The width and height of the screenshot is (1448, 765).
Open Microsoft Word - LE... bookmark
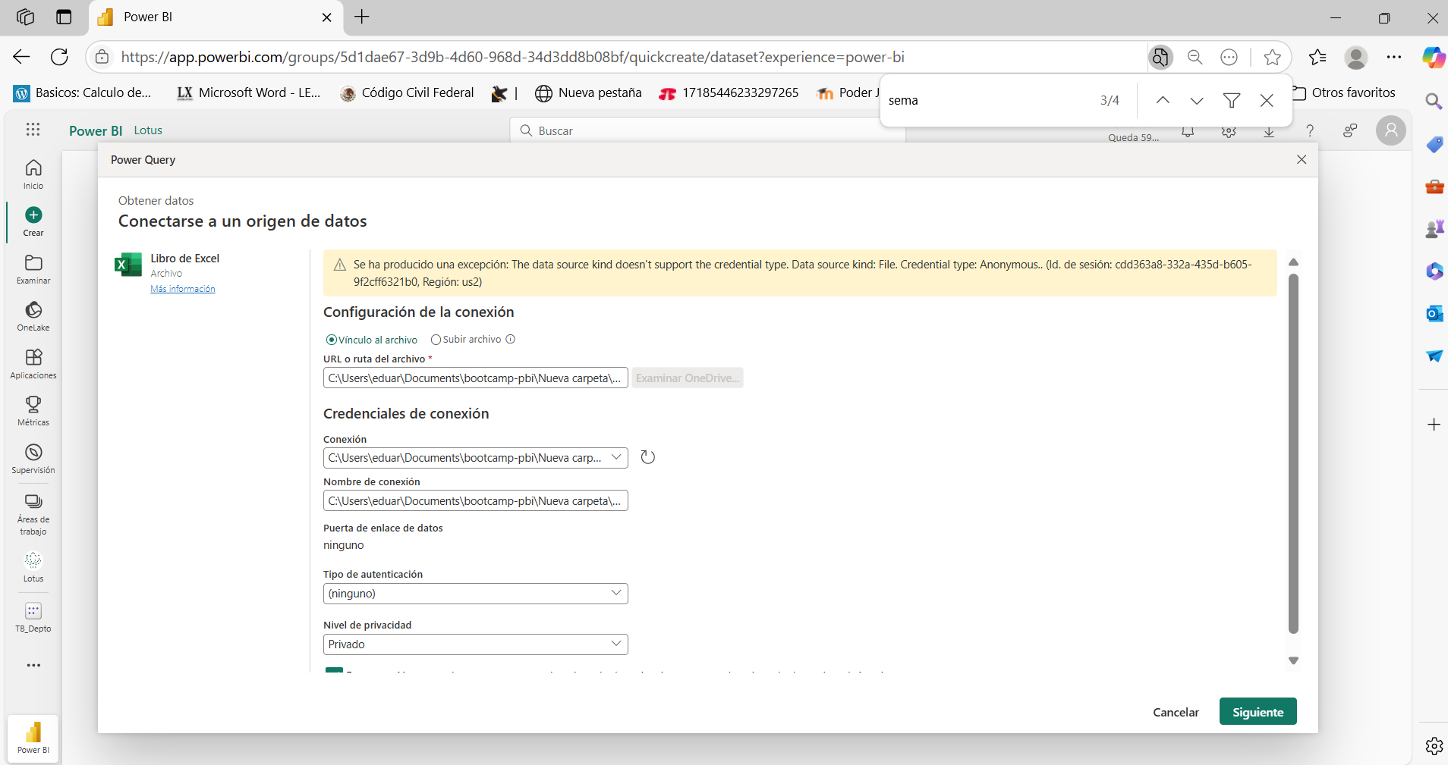(x=249, y=92)
